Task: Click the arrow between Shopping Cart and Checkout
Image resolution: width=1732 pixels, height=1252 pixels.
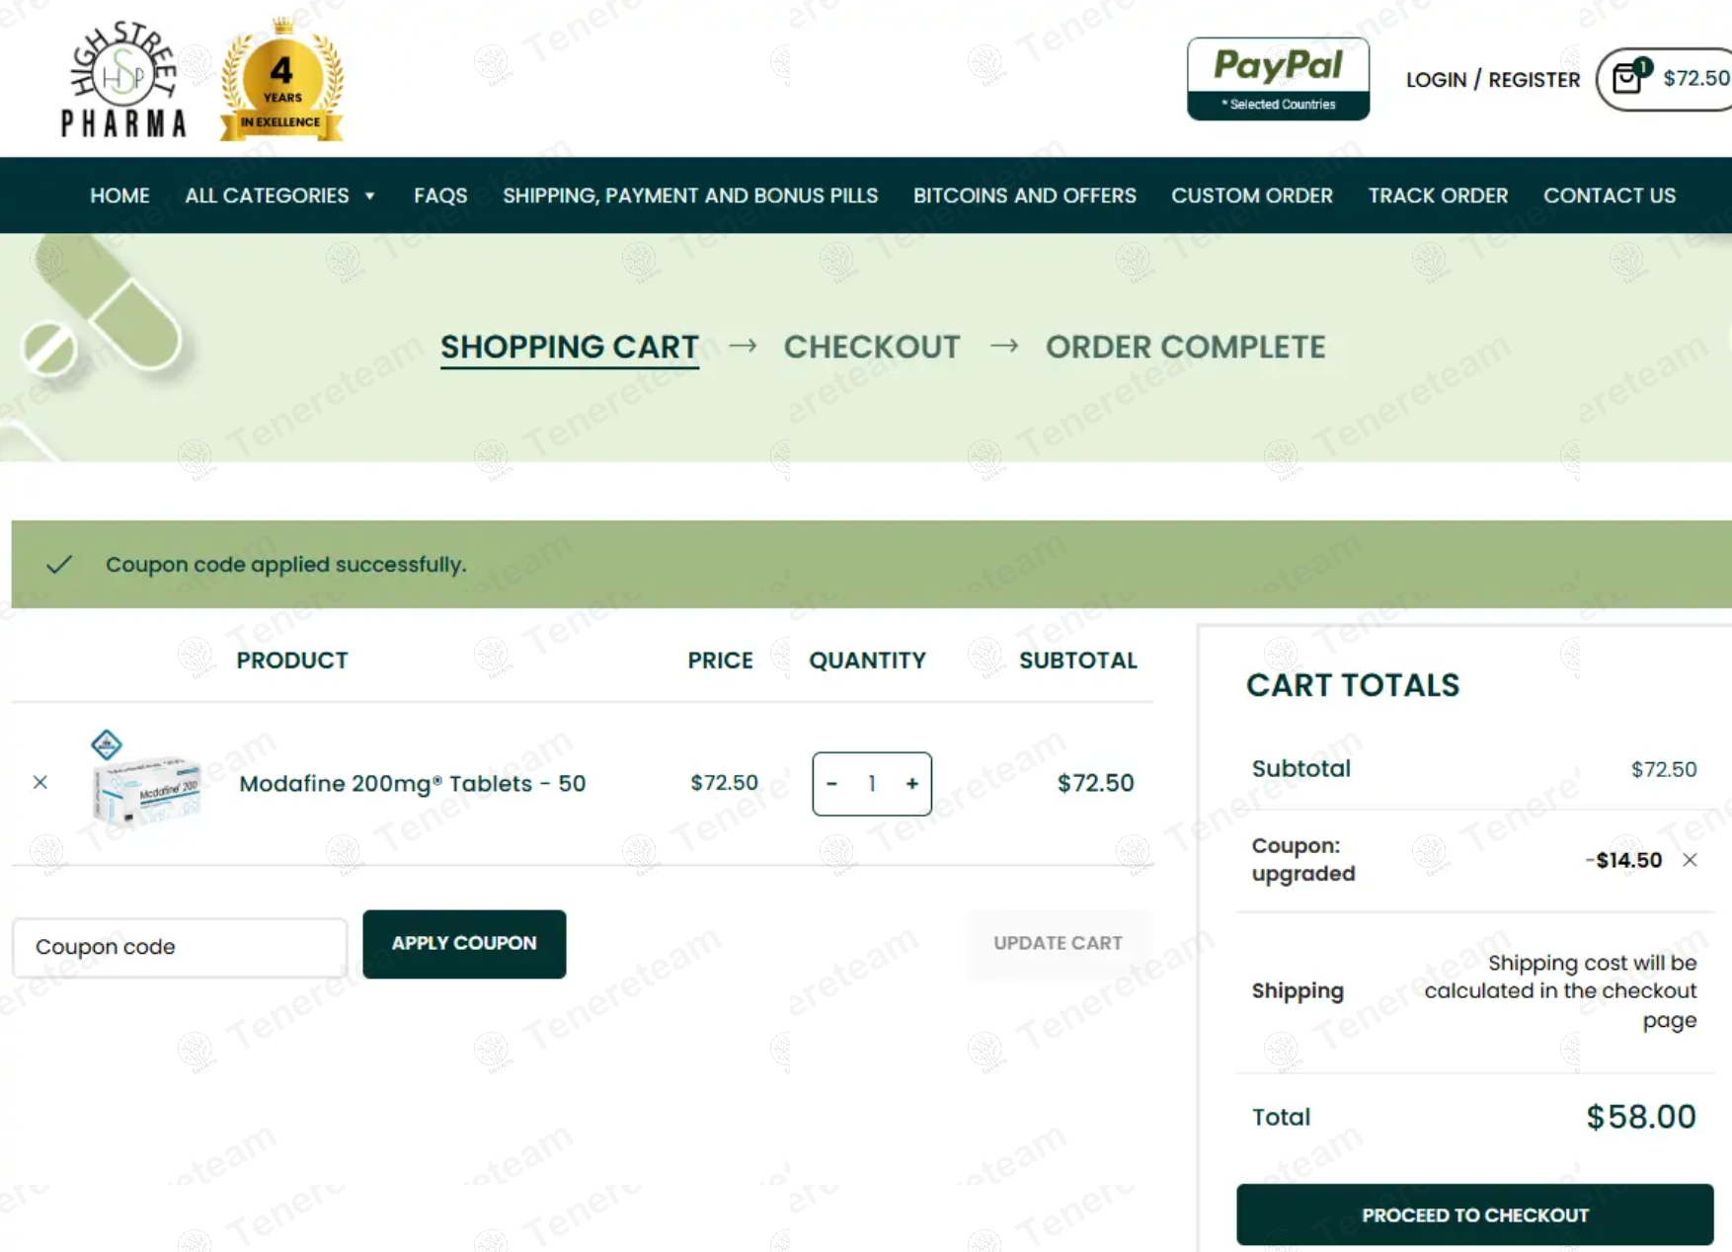Action: point(744,347)
